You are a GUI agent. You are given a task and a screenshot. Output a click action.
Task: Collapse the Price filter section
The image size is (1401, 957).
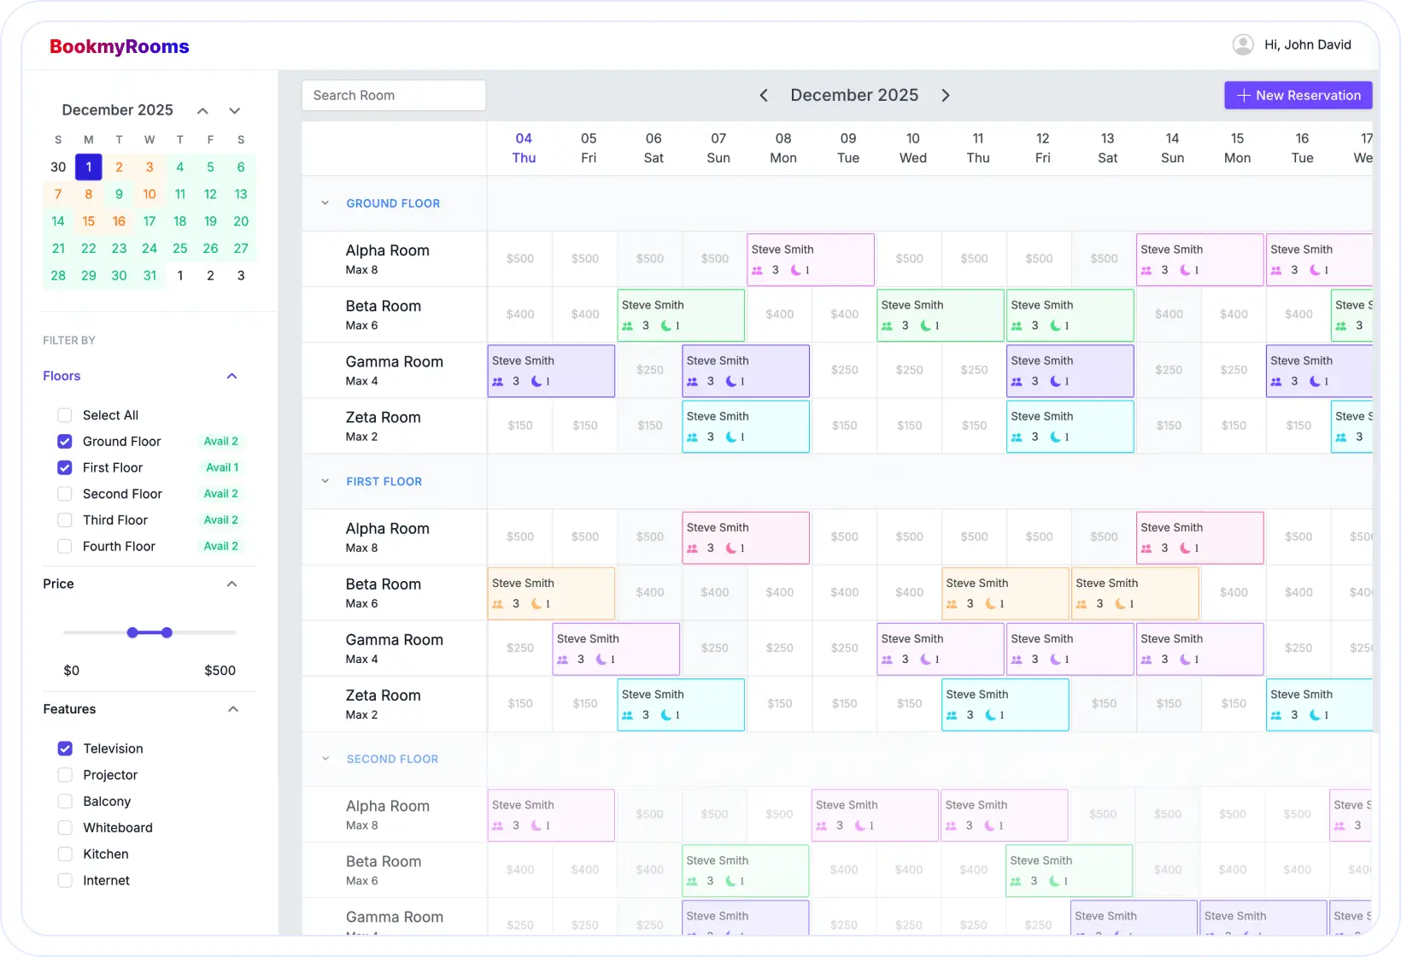[x=232, y=584]
